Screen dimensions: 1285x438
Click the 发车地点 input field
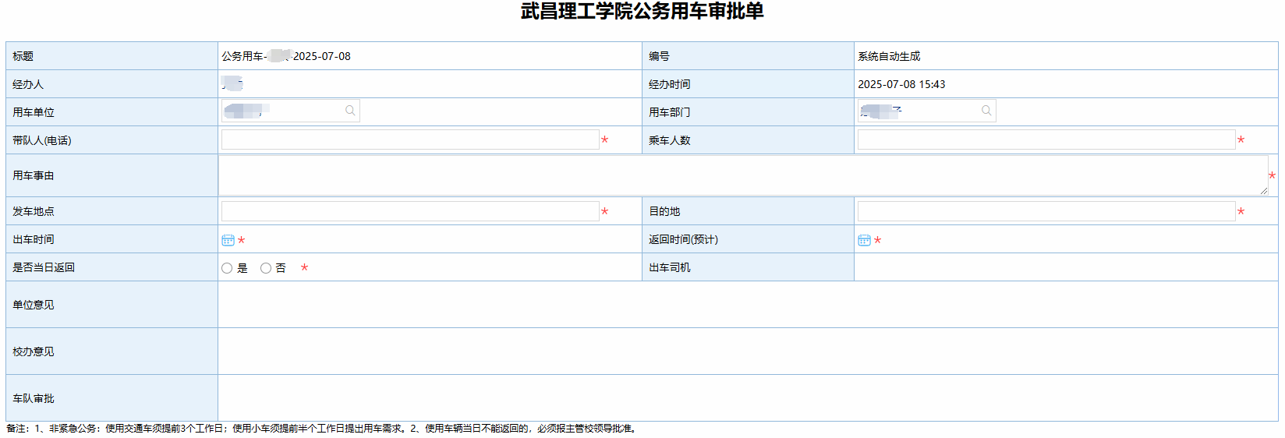(x=410, y=211)
